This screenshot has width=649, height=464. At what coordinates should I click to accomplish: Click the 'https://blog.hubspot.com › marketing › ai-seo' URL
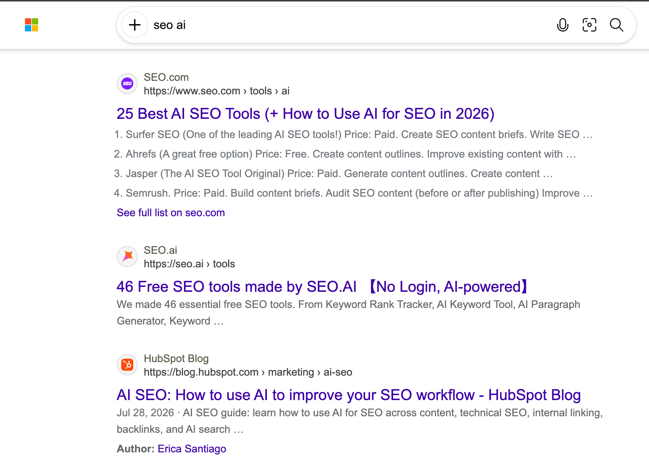pyautogui.click(x=248, y=372)
